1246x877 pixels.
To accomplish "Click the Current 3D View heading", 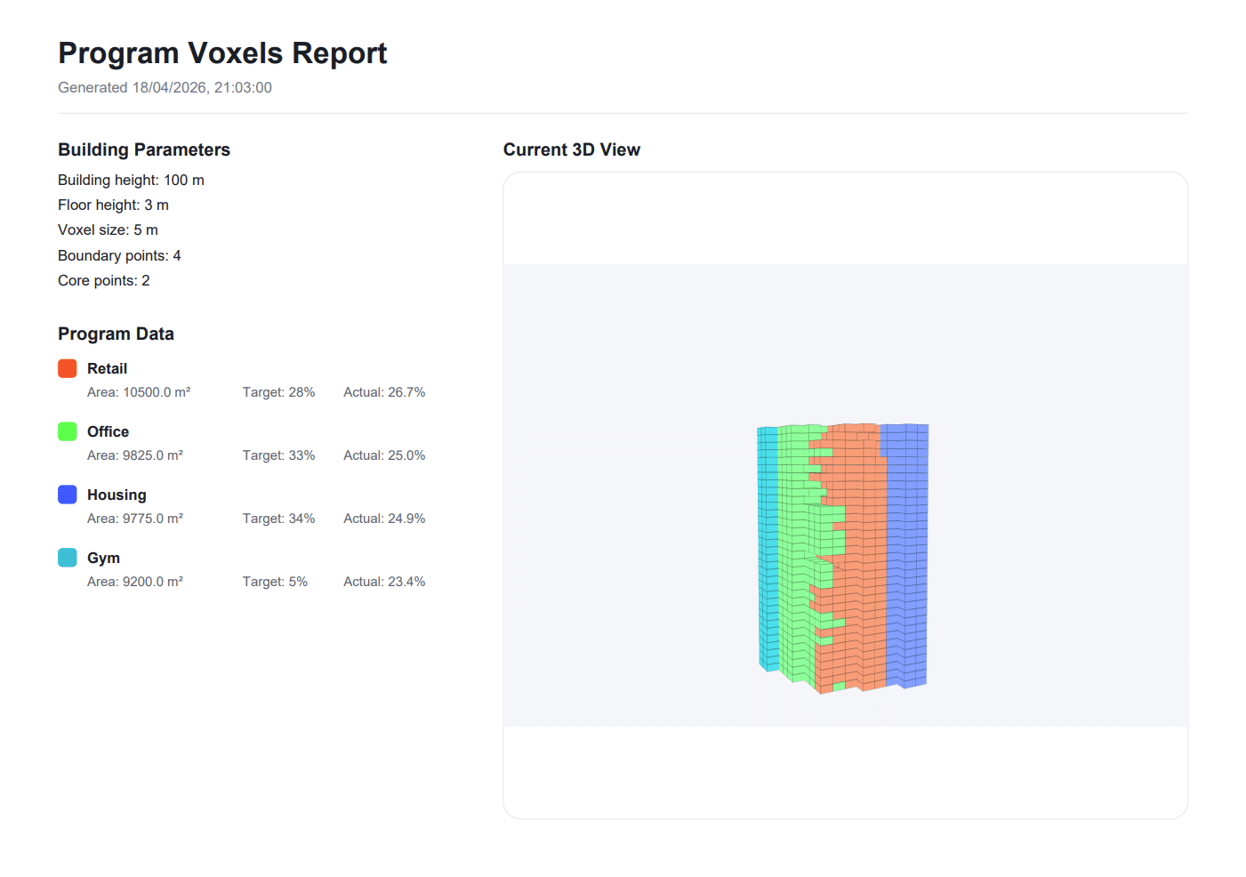I will [571, 149].
